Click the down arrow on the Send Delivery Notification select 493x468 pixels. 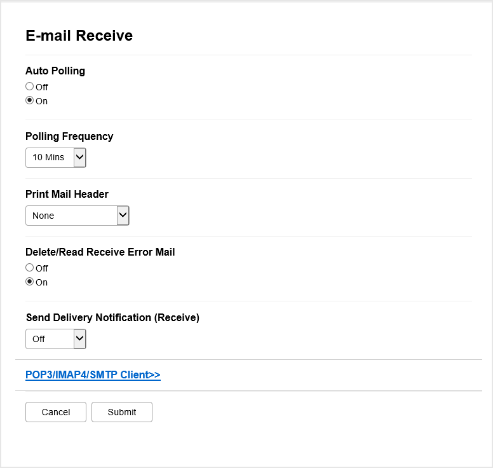pos(79,339)
